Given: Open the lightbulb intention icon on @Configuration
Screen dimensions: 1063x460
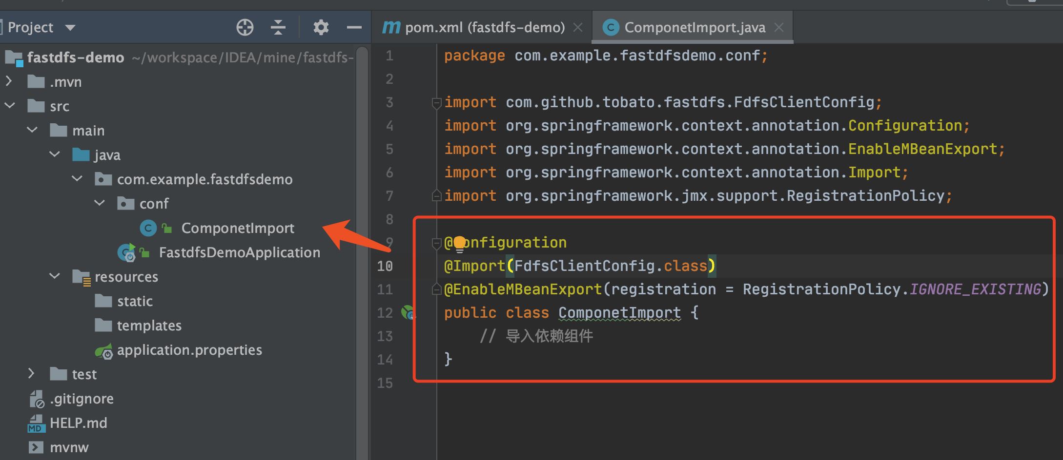Looking at the screenshot, I should [x=459, y=242].
